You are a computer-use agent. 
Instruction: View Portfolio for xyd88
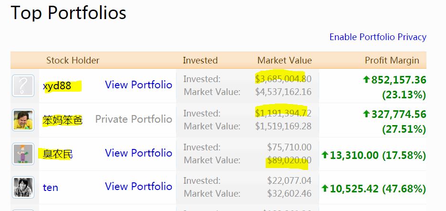click(x=138, y=85)
